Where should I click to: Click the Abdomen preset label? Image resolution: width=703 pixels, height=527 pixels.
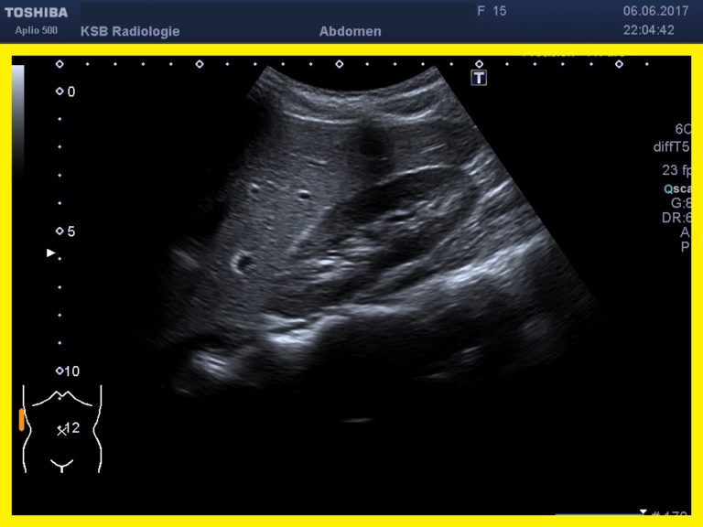pyautogui.click(x=351, y=31)
